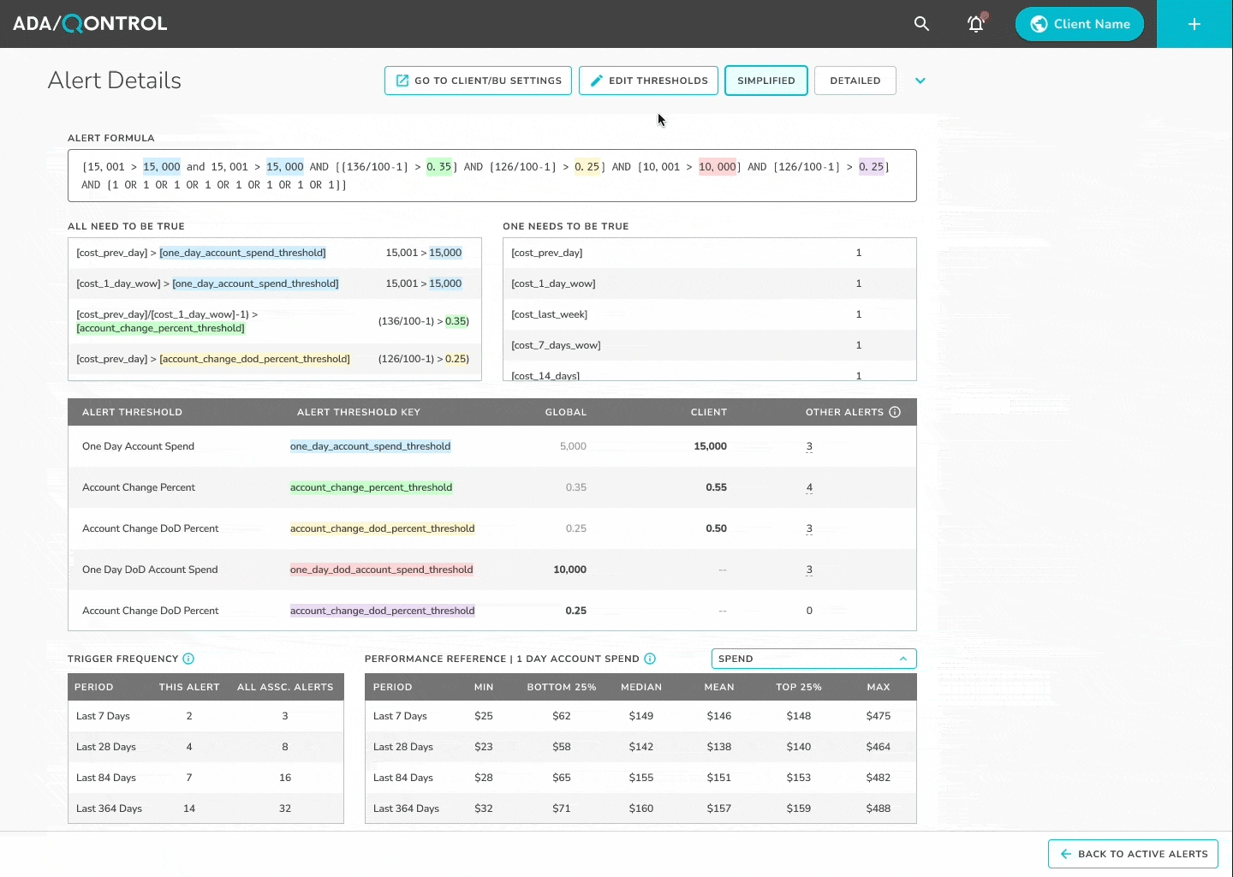Viewport: 1233px width, 877px height.
Task: Click global value 10,000
Action: pyautogui.click(x=569, y=570)
